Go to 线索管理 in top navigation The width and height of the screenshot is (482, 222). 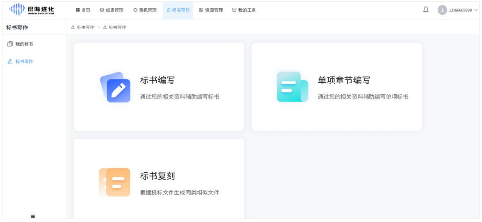[112, 10]
